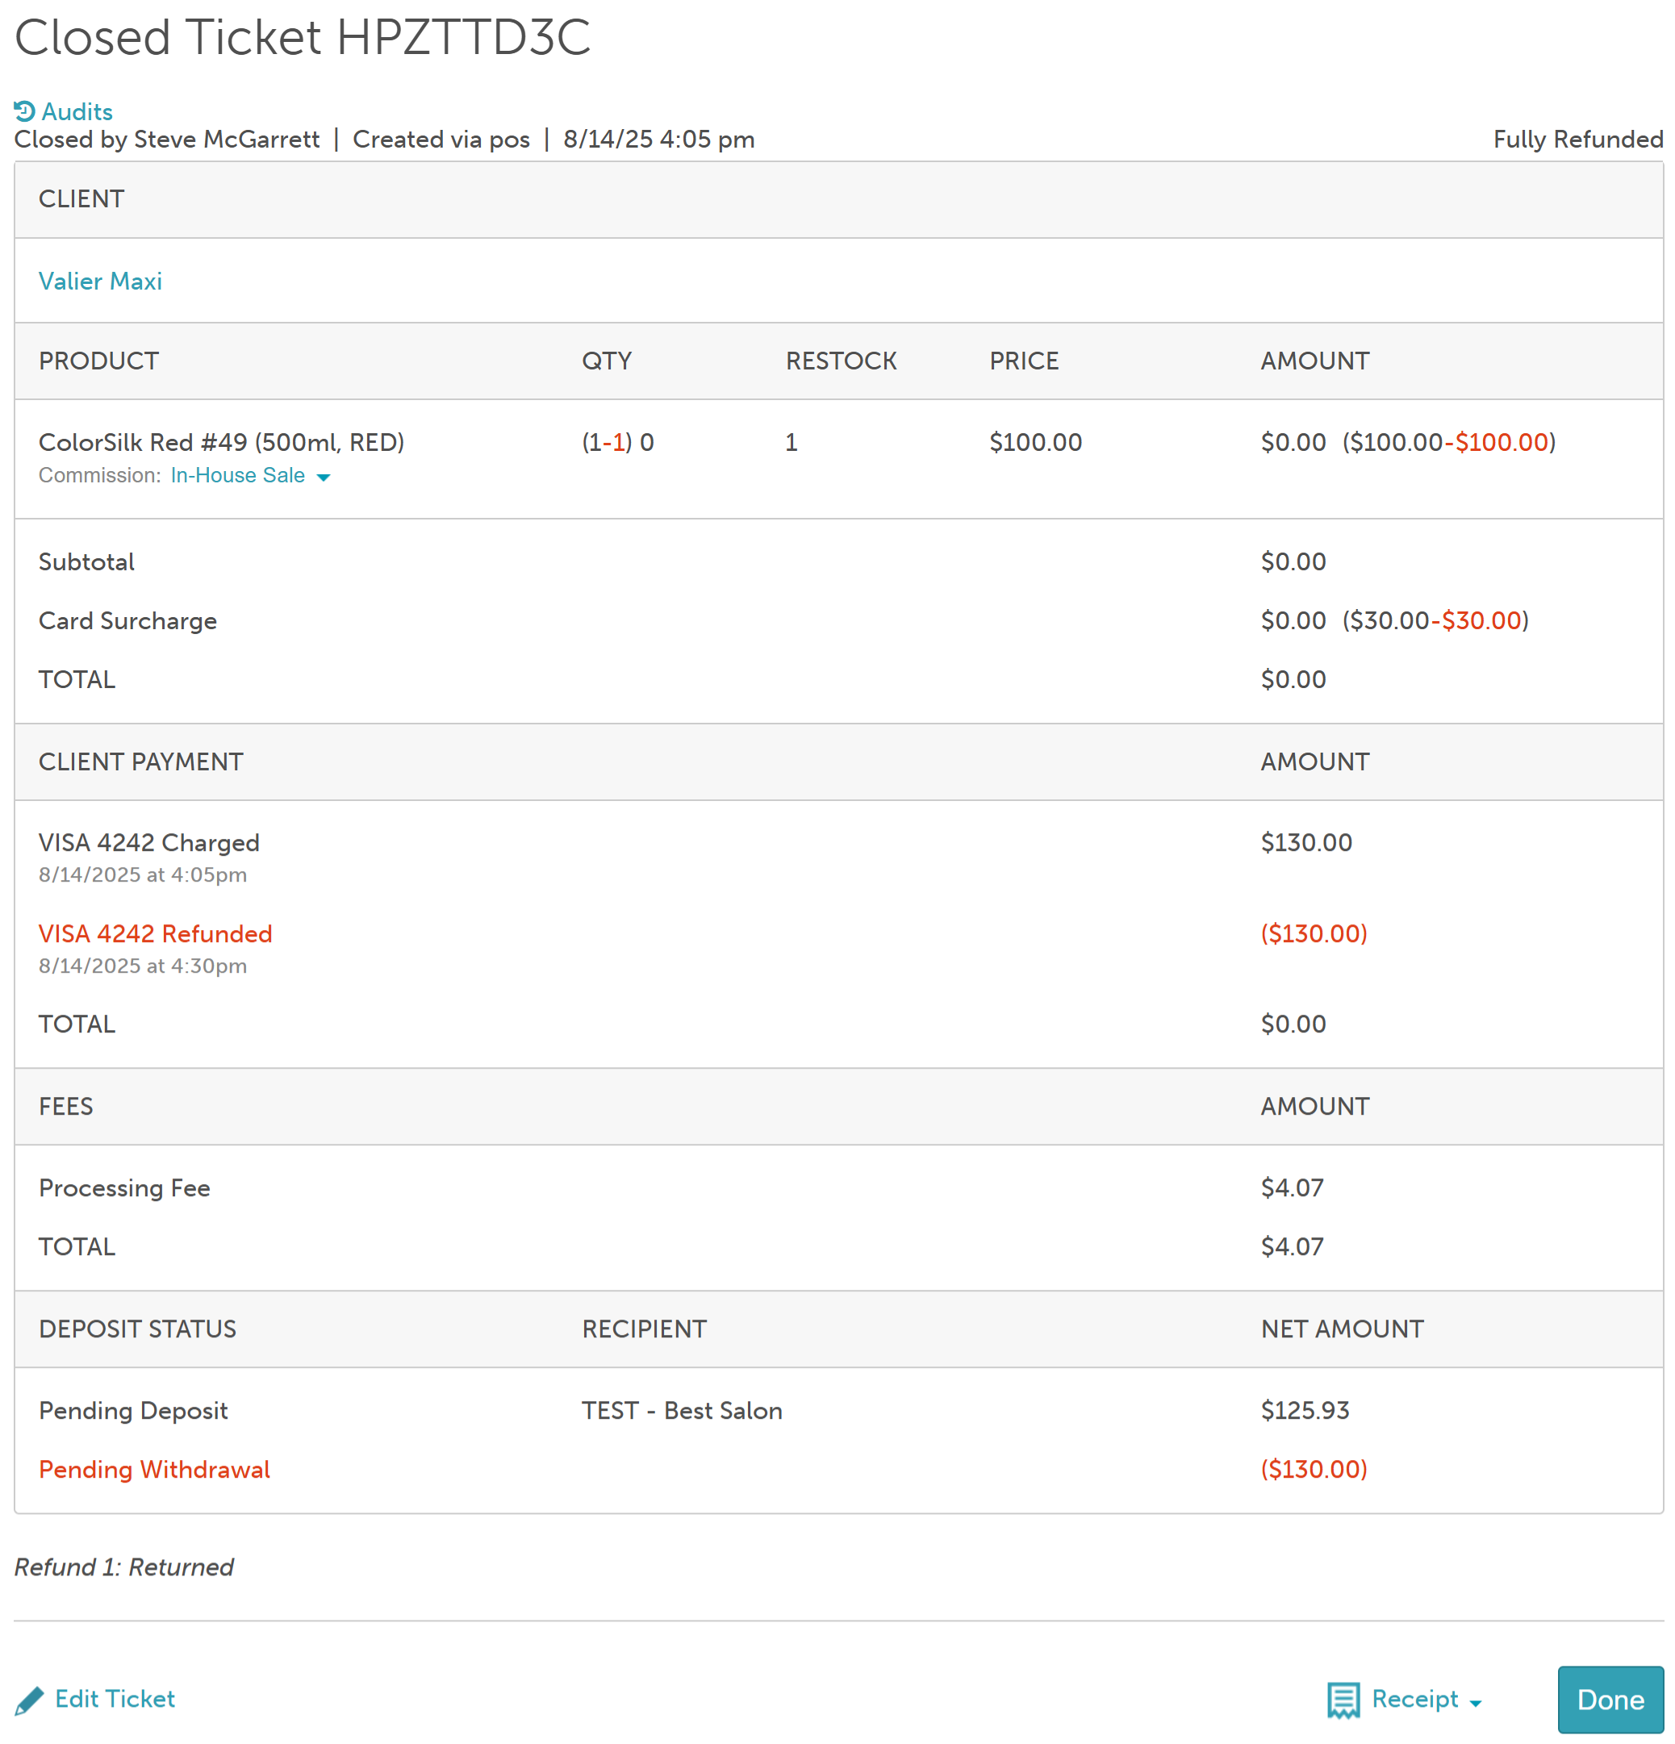The width and height of the screenshot is (1675, 1744).
Task: Click the VISA 4242 Charged entry
Action: 148,843
